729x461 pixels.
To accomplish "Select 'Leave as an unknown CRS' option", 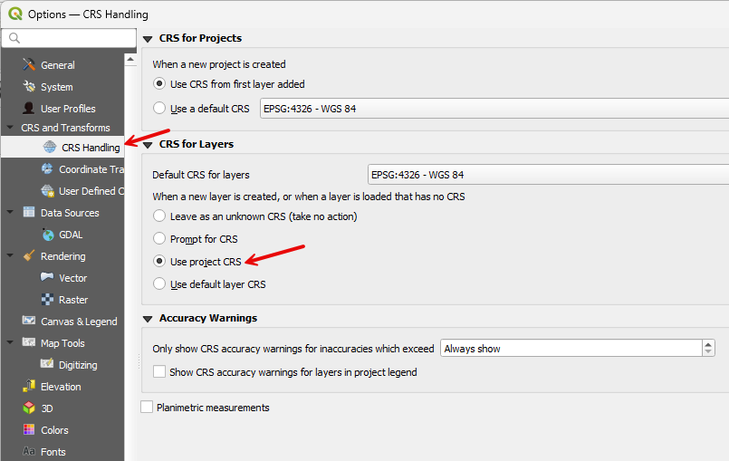I will click(x=160, y=216).
